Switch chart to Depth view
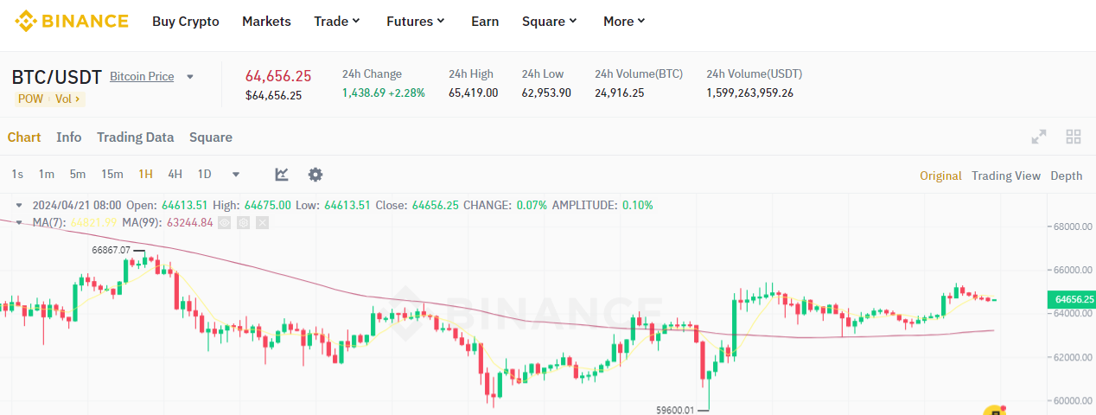1096x415 pixels. click(1066, 176)
